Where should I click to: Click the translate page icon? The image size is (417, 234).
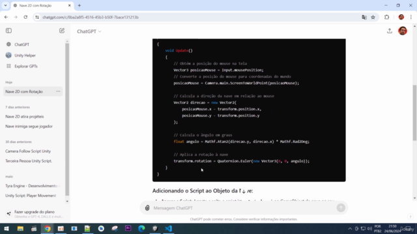click(364, 18)
